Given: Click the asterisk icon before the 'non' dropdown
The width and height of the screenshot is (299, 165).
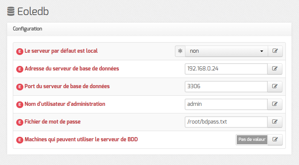Looking at the screenshot, I should click(180, 51).
